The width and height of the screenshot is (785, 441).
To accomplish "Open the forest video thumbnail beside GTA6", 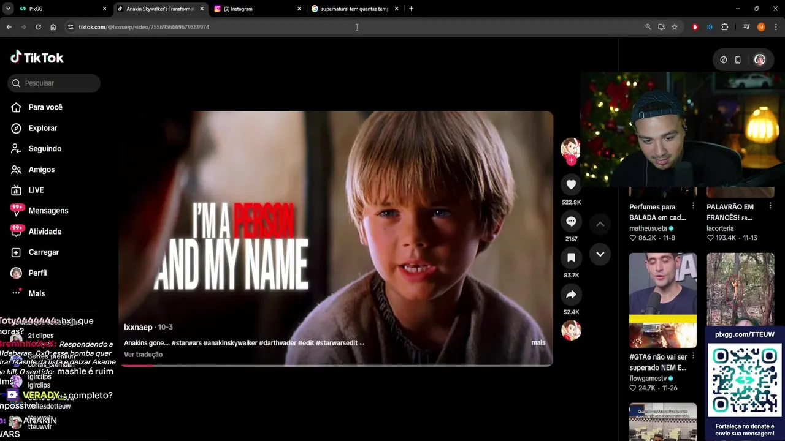I will point(740,288).
